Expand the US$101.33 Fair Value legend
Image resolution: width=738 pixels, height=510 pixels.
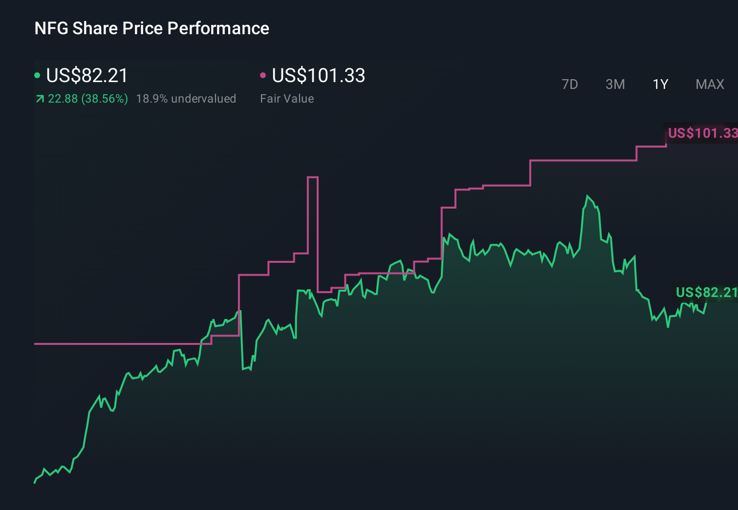318,76
